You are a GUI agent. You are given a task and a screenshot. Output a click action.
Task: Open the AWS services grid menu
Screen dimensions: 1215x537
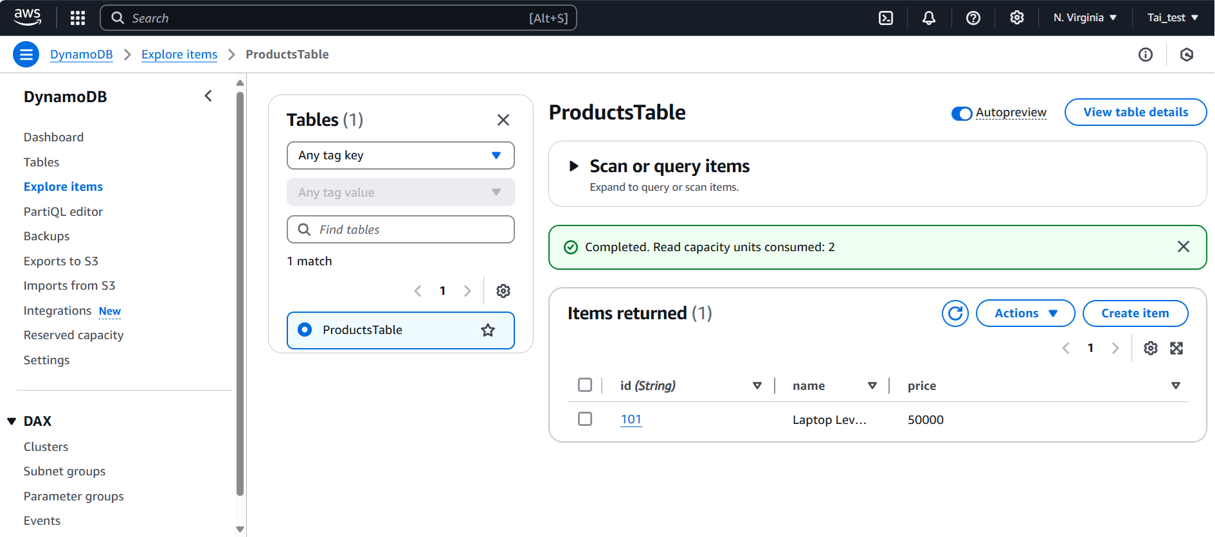point(78,18)
